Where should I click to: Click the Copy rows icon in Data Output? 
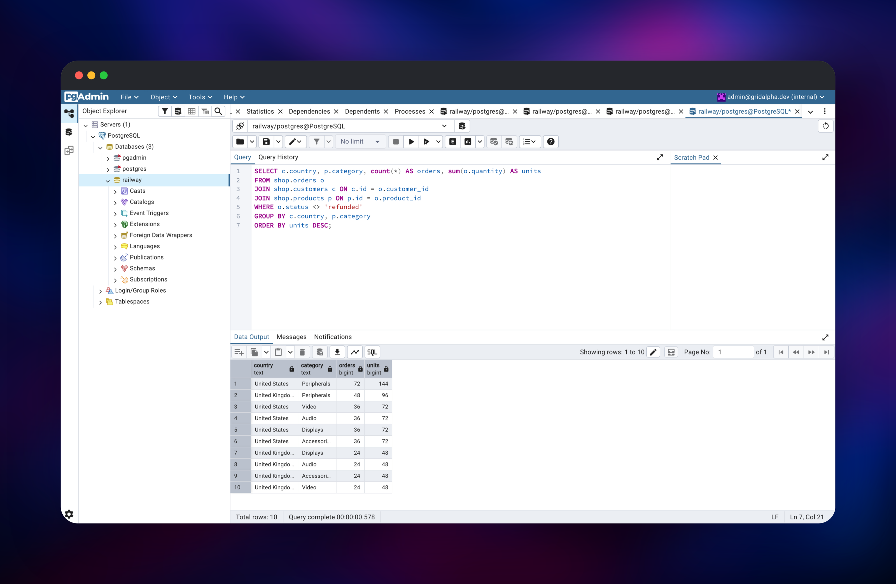click(x=255, y=352)
